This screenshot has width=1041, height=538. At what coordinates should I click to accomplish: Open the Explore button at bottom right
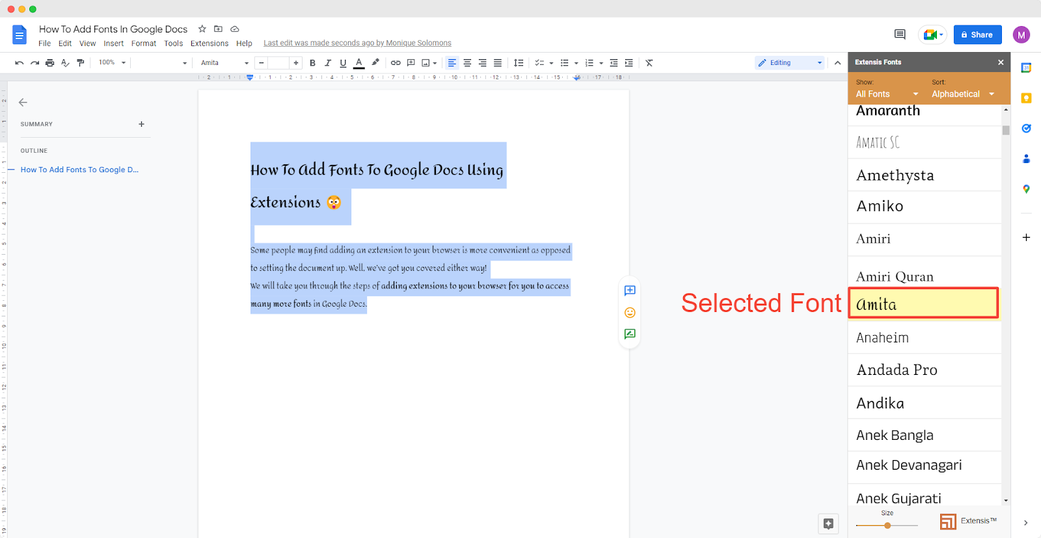828,524
